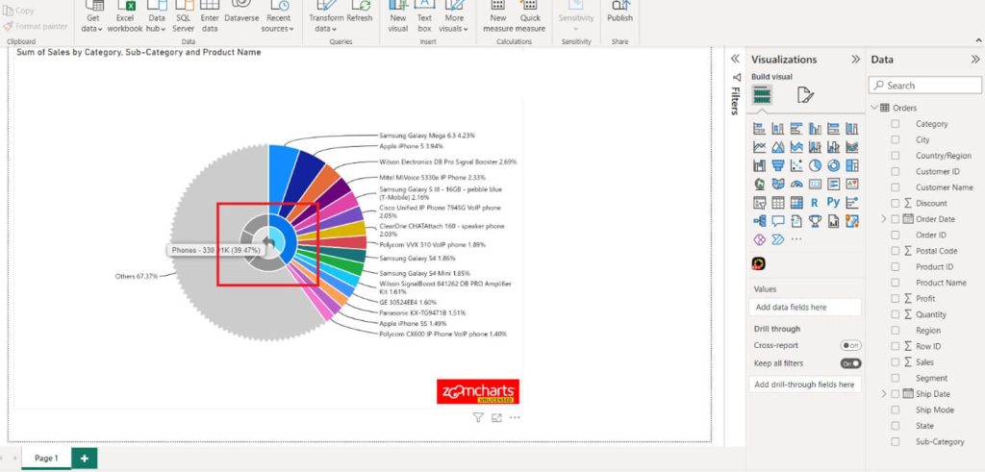Select the waterfall chart visual
985x472 pixels.
coord(760,165)
